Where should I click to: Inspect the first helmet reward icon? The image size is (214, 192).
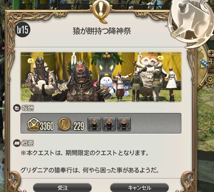click(x=94, y=124)
